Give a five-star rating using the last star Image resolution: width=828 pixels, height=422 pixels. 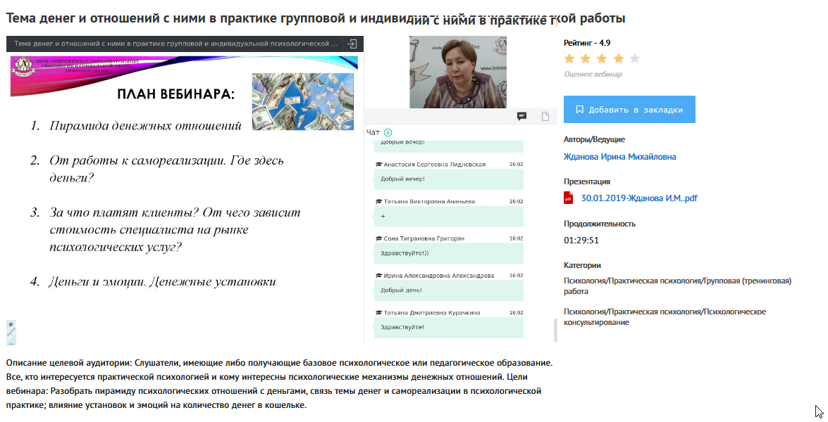(x=635, y=58)
